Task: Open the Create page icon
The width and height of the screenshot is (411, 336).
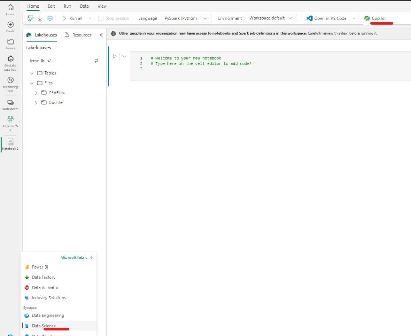Action: (x=10, y=24)
